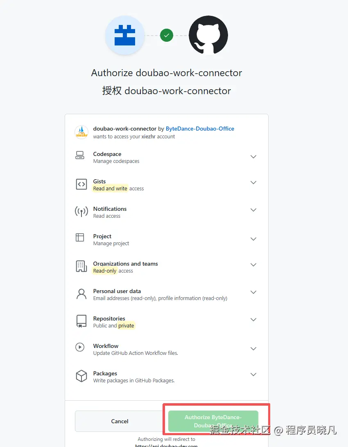The image size is (348, 447).
Task: Click the green checkmark connection icon
Action: point(167,35)
